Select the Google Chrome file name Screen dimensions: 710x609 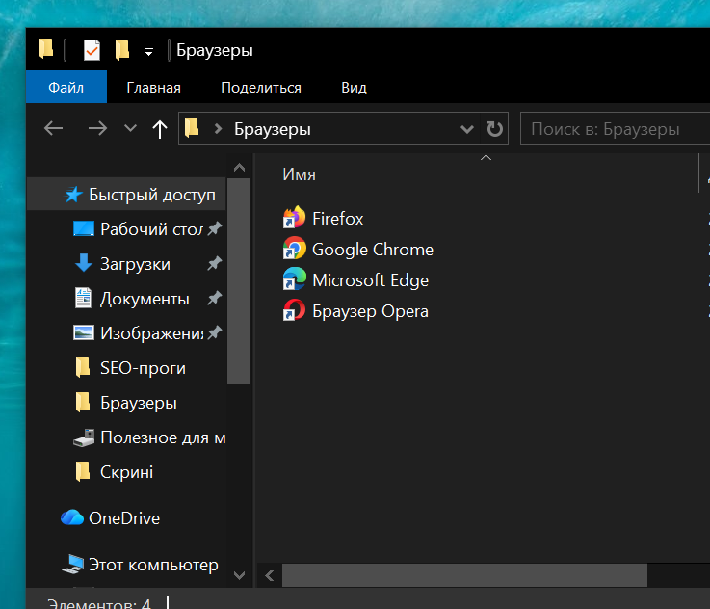pos(373,250)
